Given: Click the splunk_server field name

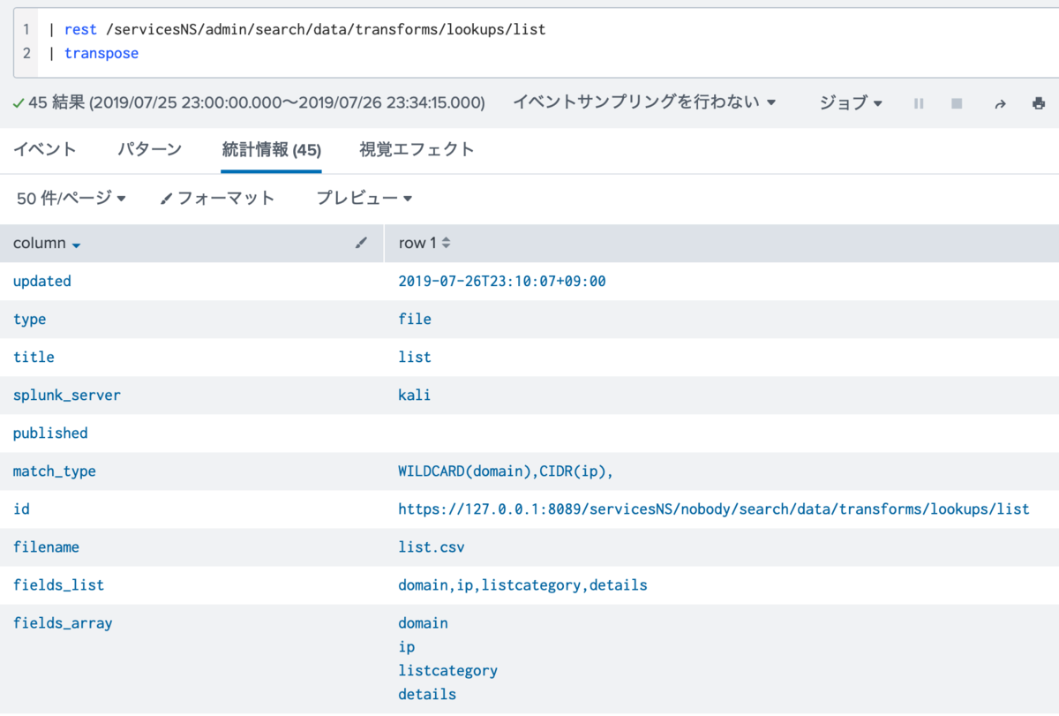Looking at the screenshot, I should [x=67, y=395].
